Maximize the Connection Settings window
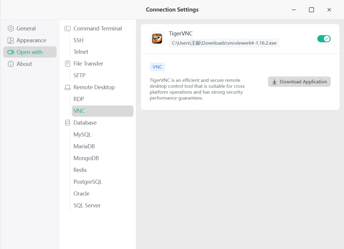The image size is (344, 249). (x=311, y=10)
